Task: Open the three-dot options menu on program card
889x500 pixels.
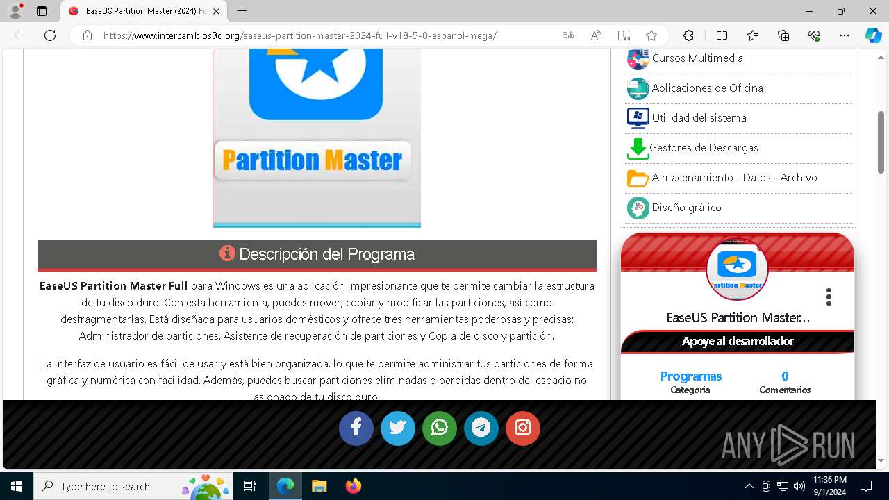Action: pyautogui.click(x=829, y=297)
